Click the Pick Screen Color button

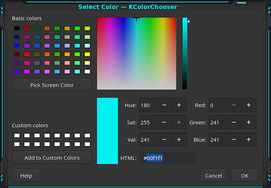point(52,85)
